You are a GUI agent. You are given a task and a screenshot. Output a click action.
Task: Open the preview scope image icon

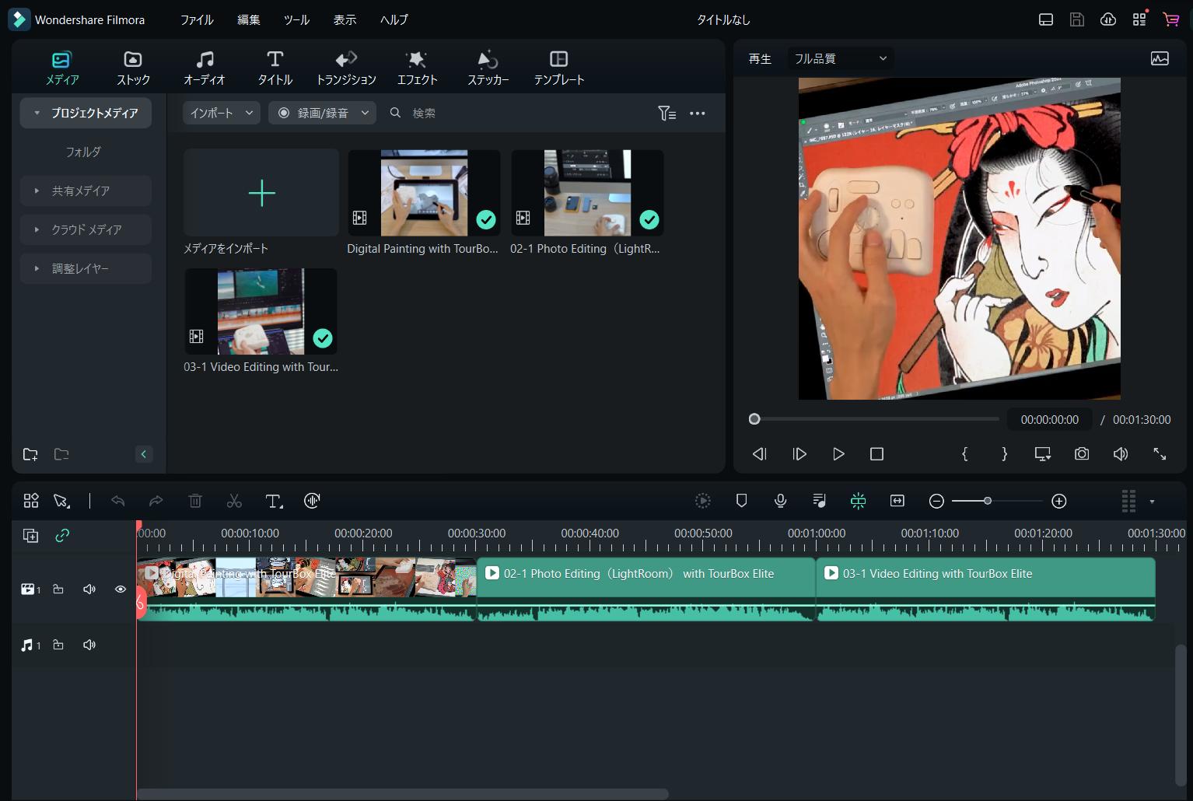pyautogui.click(x=1160, y=58)
